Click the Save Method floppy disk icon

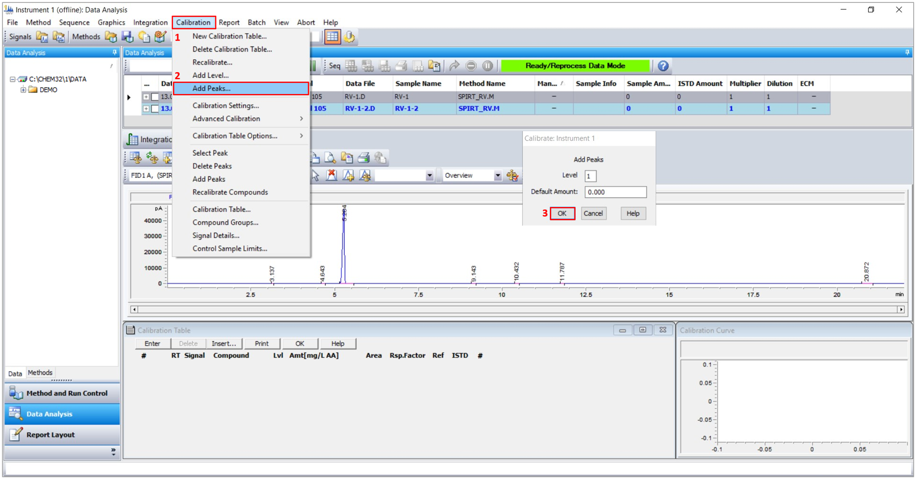click(x=127, y=37)
